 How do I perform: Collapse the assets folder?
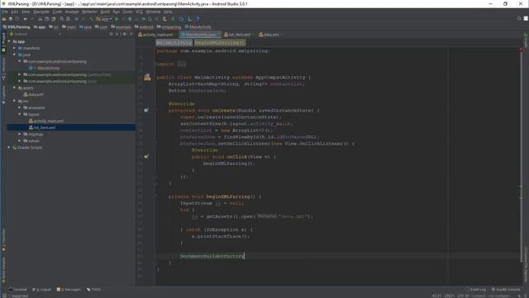point(15,88)
